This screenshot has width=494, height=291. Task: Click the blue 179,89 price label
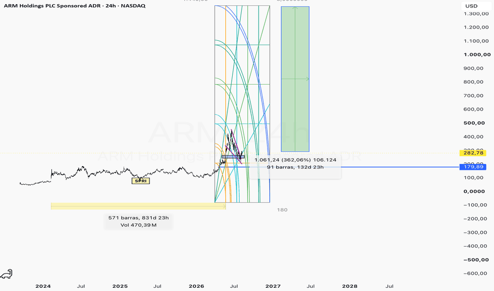click(x=473, y=167)
